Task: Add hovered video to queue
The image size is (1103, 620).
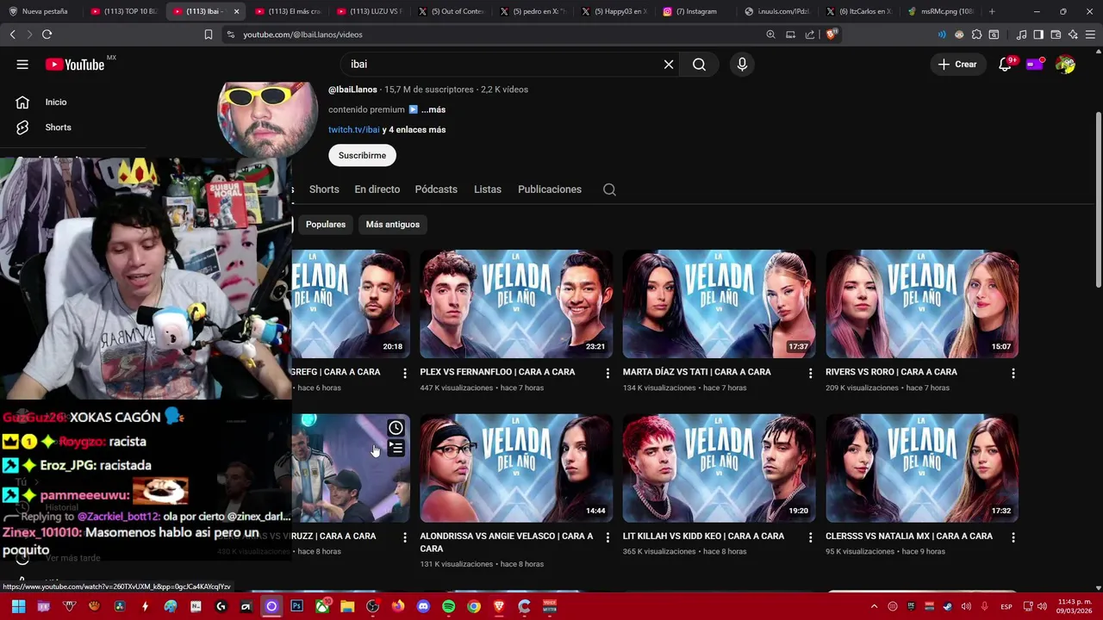Action: [396, 448]
